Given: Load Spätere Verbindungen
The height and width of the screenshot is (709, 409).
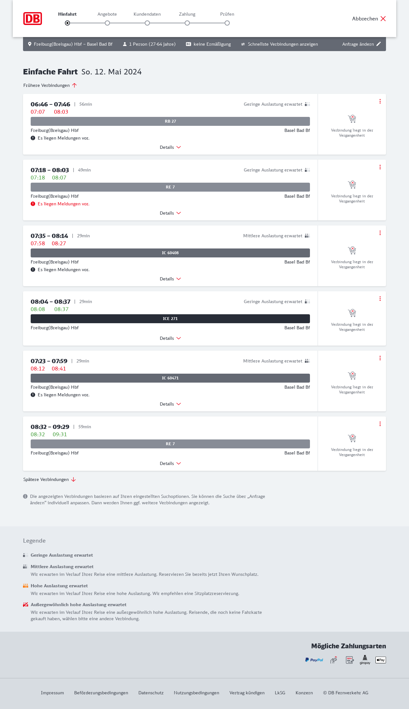Looking at the screenshot, I should pos(49,479).
